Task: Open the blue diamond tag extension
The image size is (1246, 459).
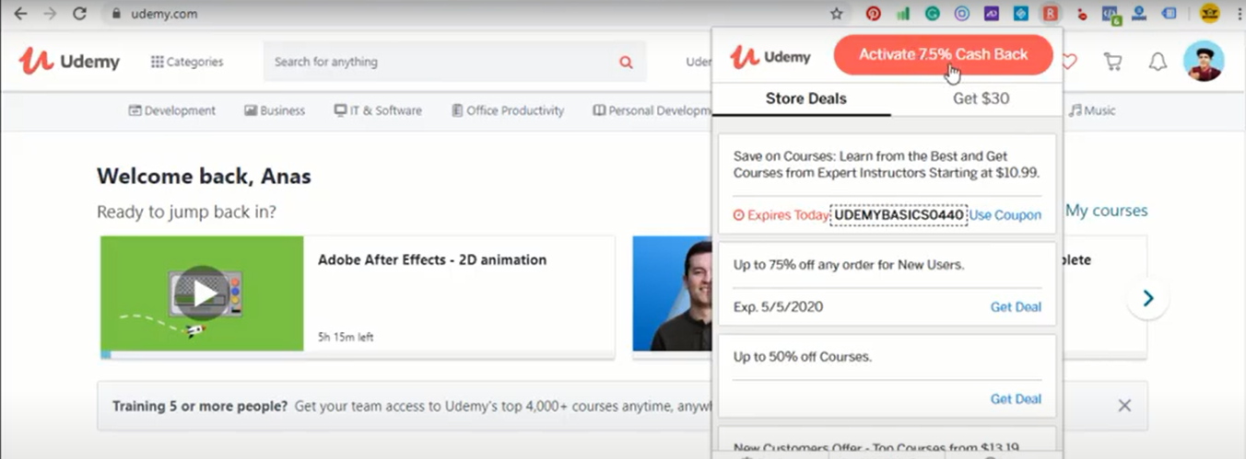Action: pyautogui.click(x=1020, y=14)
